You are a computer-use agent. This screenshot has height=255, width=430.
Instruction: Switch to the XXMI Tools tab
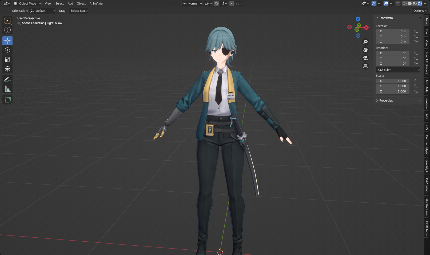pos(427,228)
